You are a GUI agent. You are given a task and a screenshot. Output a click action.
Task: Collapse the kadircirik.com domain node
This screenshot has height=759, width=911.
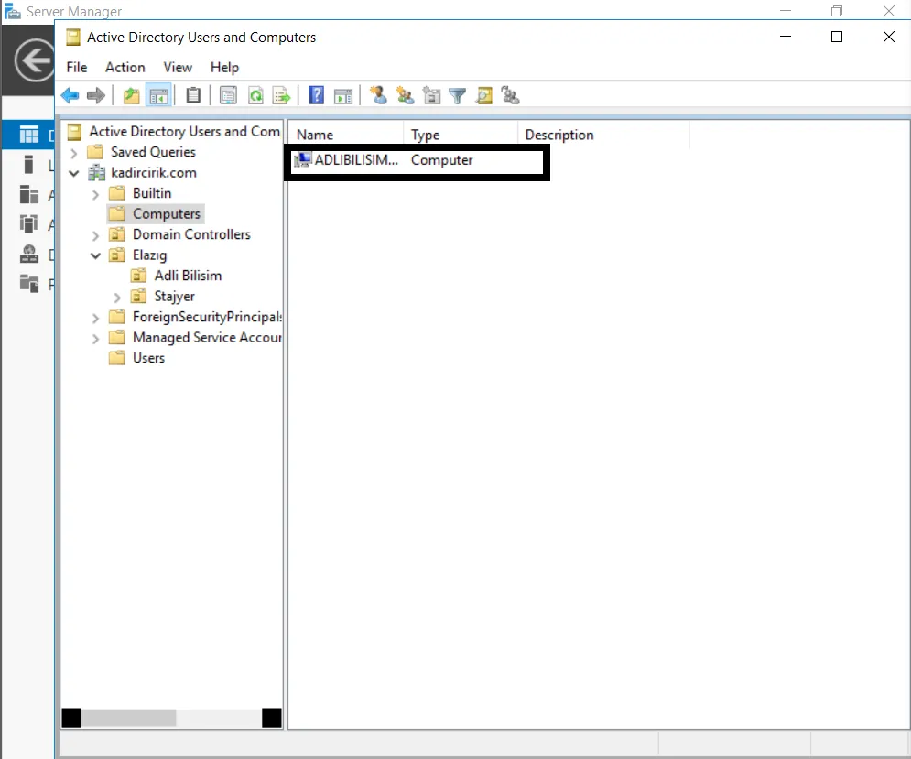coord(74,173)
